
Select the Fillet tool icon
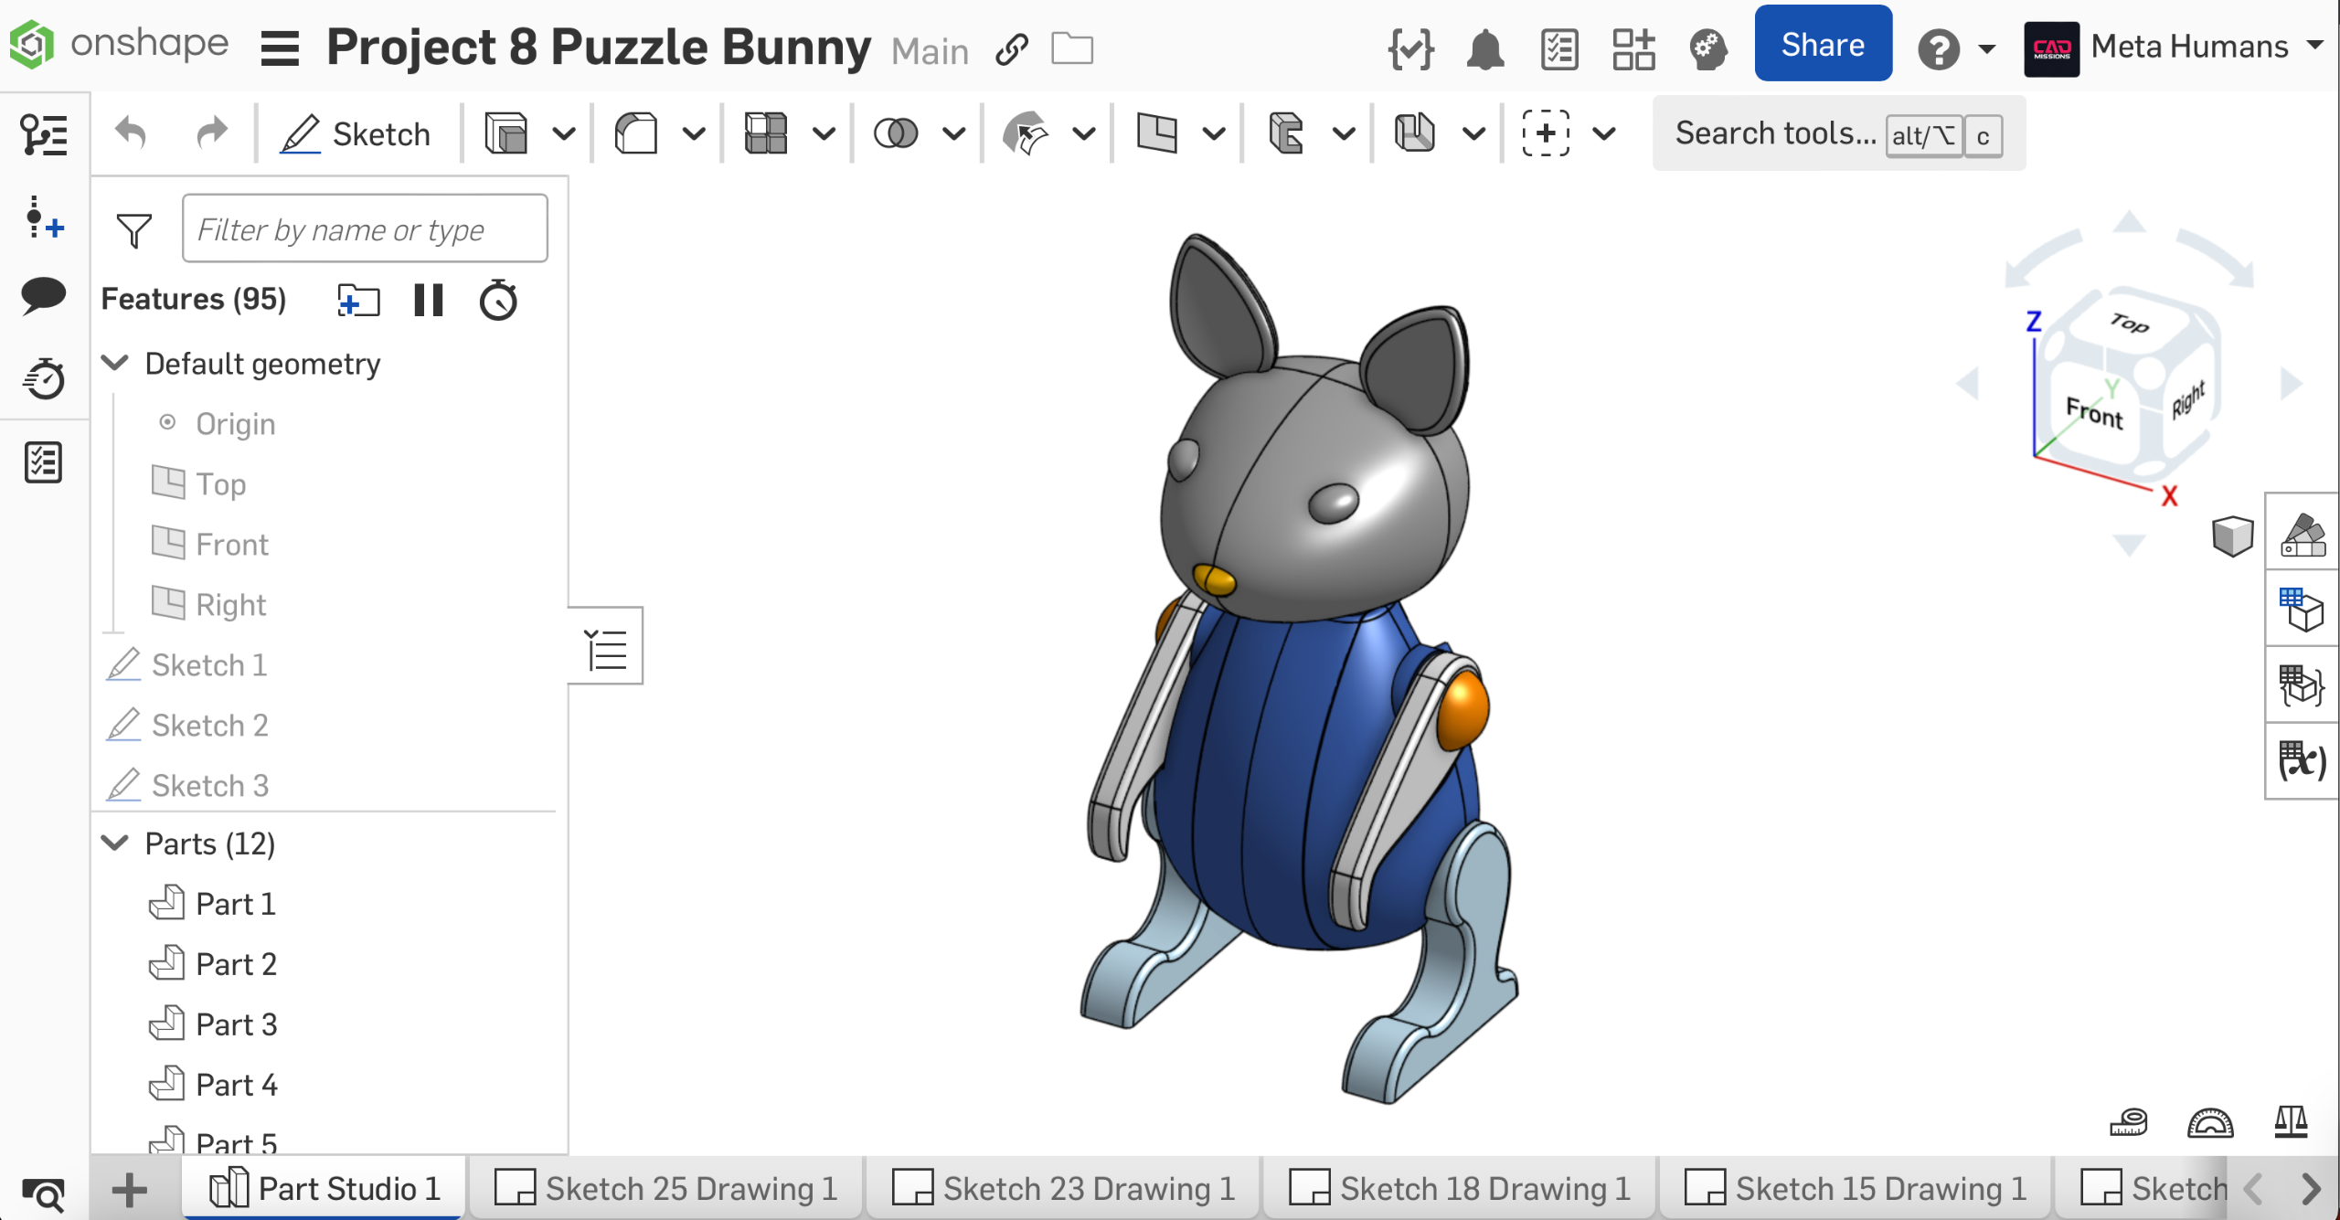636,134
